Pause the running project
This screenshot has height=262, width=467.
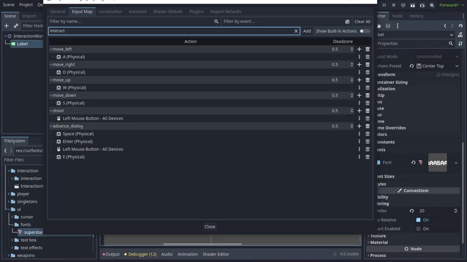click(x=384, y=5)
